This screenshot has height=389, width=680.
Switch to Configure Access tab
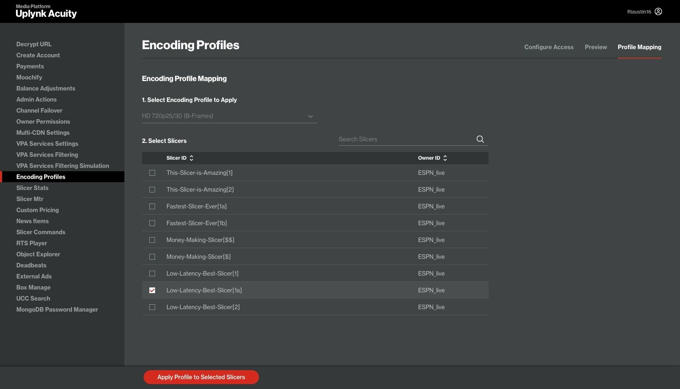pyautogui.click(x=549, y=47)
